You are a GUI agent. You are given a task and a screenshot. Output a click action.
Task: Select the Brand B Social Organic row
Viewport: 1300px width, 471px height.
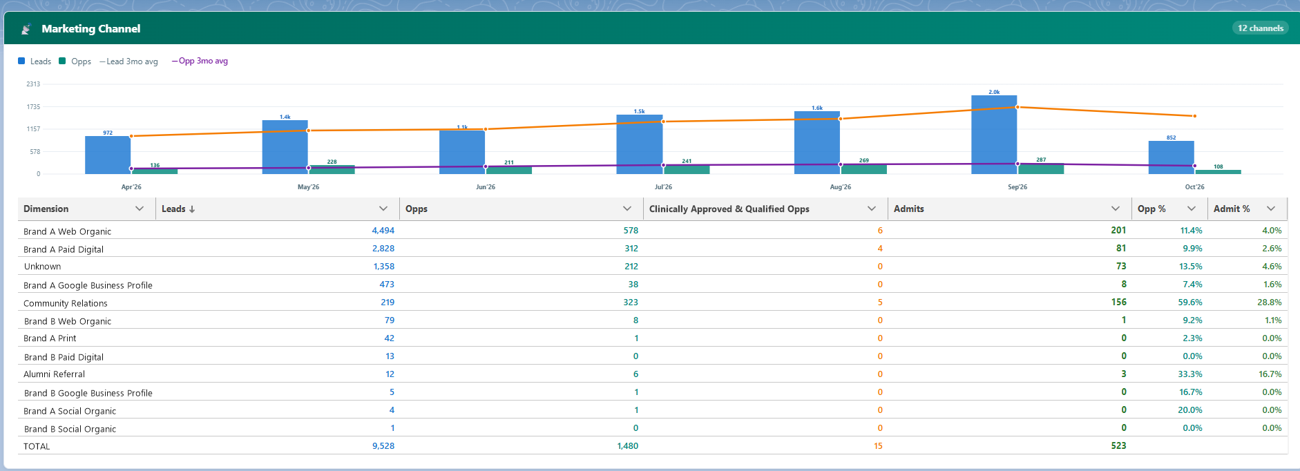coord(653,428)
